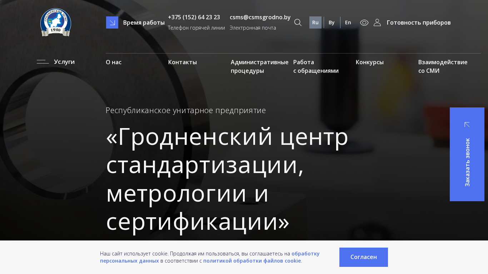Viewport: 488px width, 274px height.
Task: Switch language to Ru
Action: click(315, 22)
